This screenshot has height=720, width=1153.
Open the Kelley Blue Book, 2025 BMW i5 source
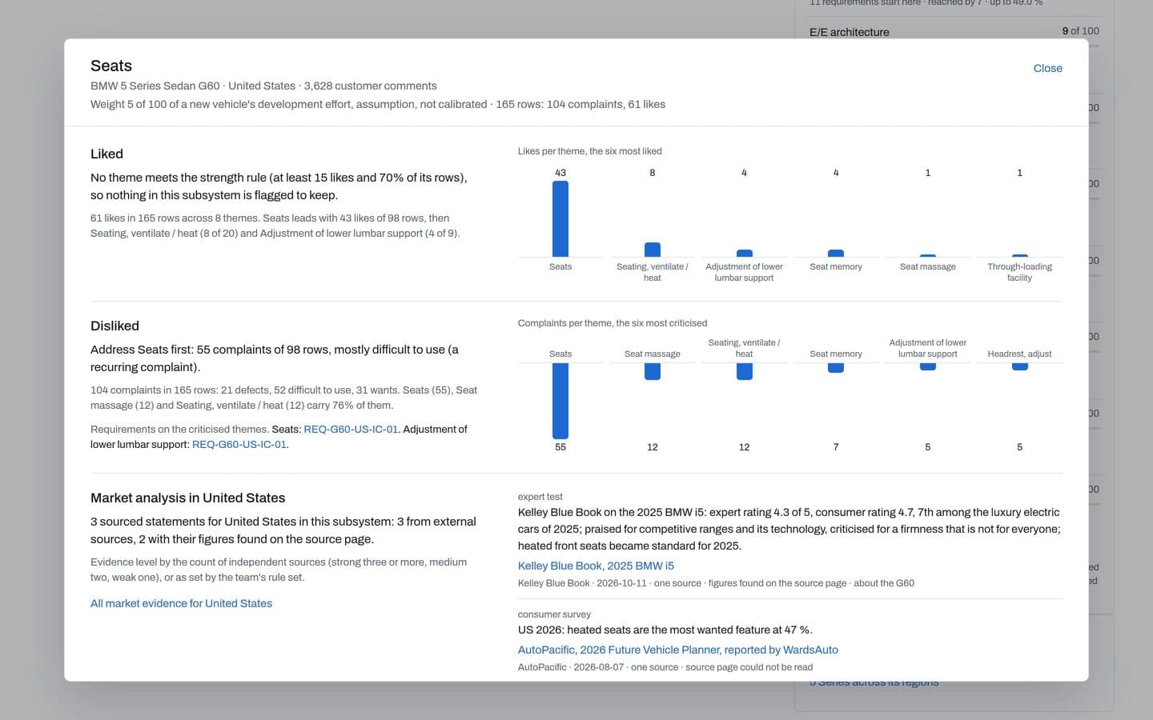596,566
